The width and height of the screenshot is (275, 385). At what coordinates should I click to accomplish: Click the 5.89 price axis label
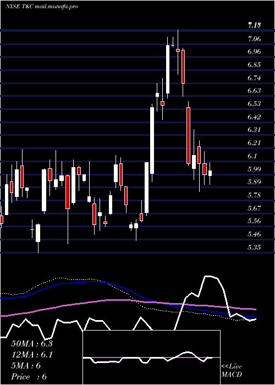tap(254, 182)
